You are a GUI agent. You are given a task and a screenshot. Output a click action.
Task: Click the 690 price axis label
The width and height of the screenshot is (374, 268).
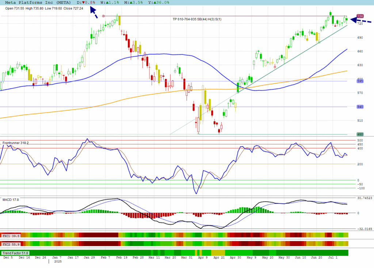(x=360, y=38)
